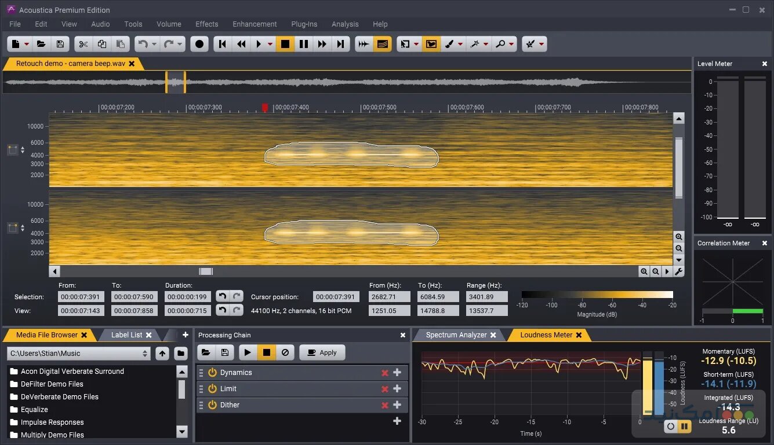Toggle the Dynamics effect power button
This screenshot has height=445, width=774.
(x=213, y=372)
